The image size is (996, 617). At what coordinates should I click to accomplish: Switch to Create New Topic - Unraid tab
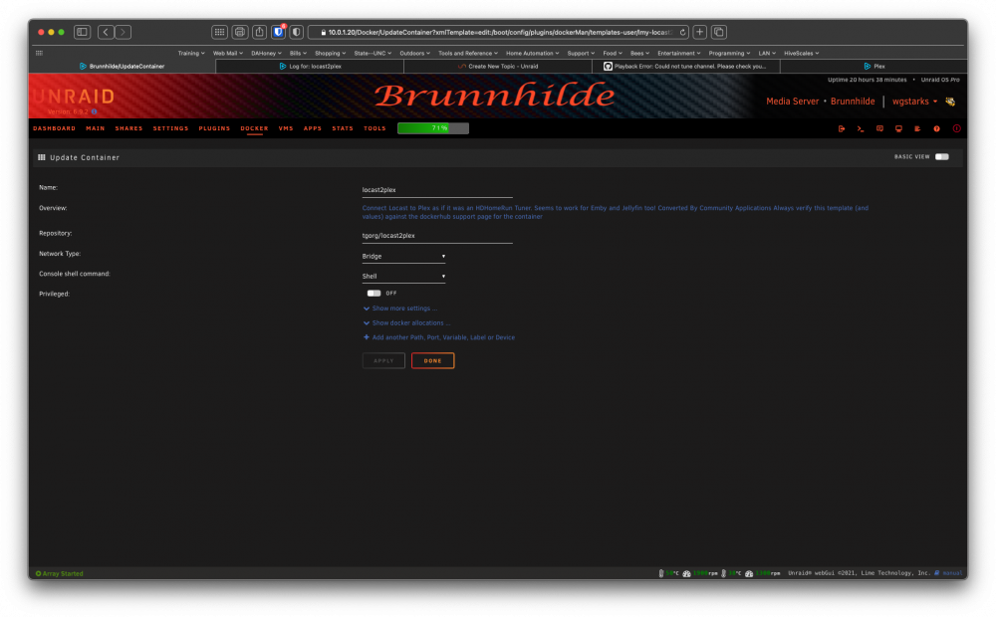pyautogui.click(x=498, y=66)
